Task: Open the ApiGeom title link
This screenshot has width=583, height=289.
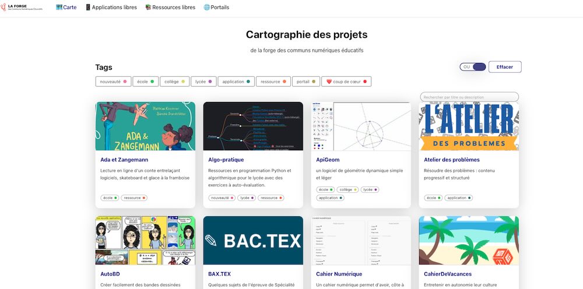Action: click(328, 160)
